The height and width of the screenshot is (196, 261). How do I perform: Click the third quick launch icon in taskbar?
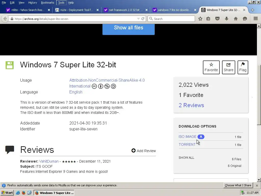(x=30, y=193)
